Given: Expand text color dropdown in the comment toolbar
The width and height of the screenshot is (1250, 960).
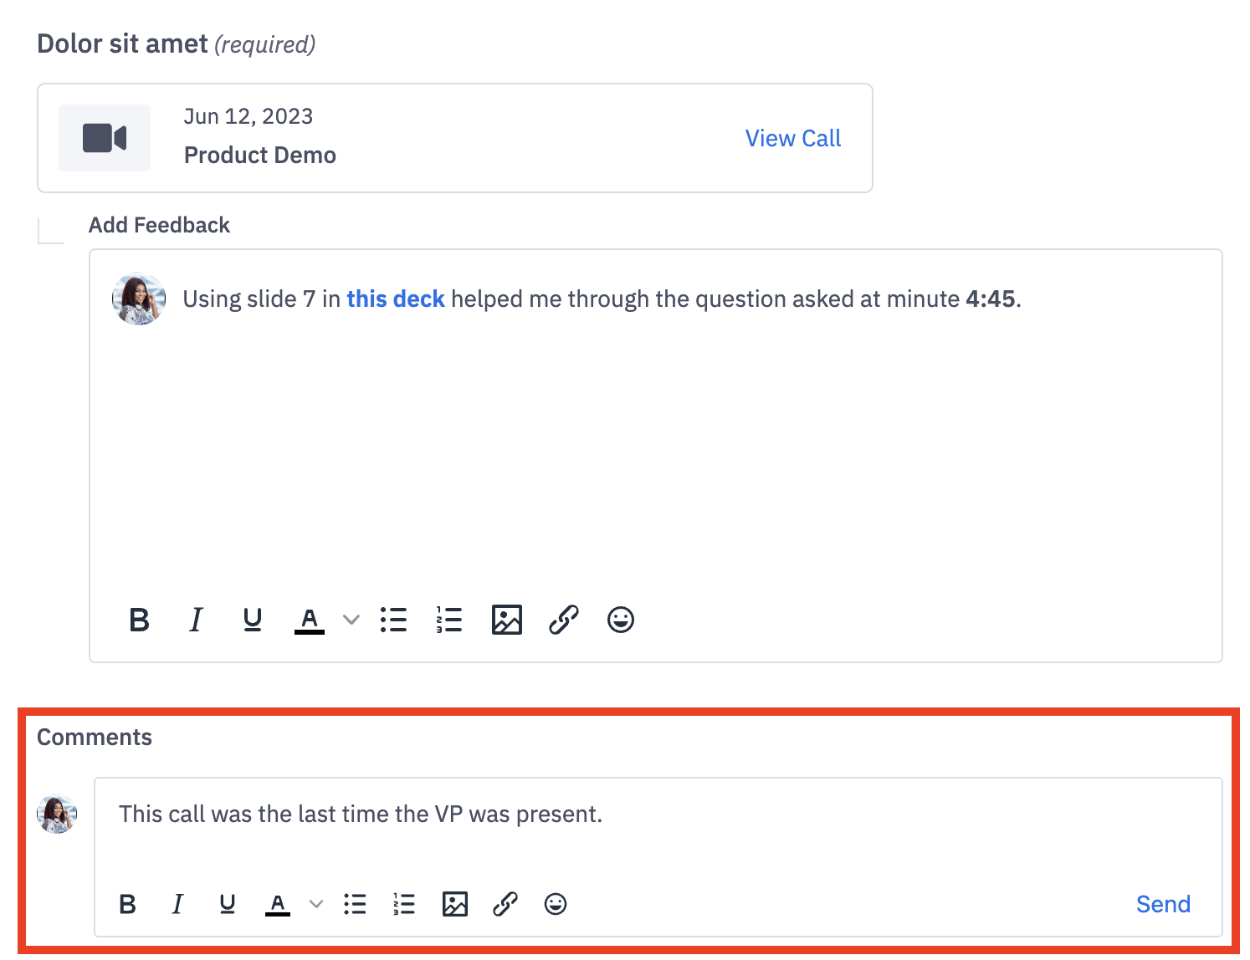Looking at the screenshot, I should click(316, 904).
